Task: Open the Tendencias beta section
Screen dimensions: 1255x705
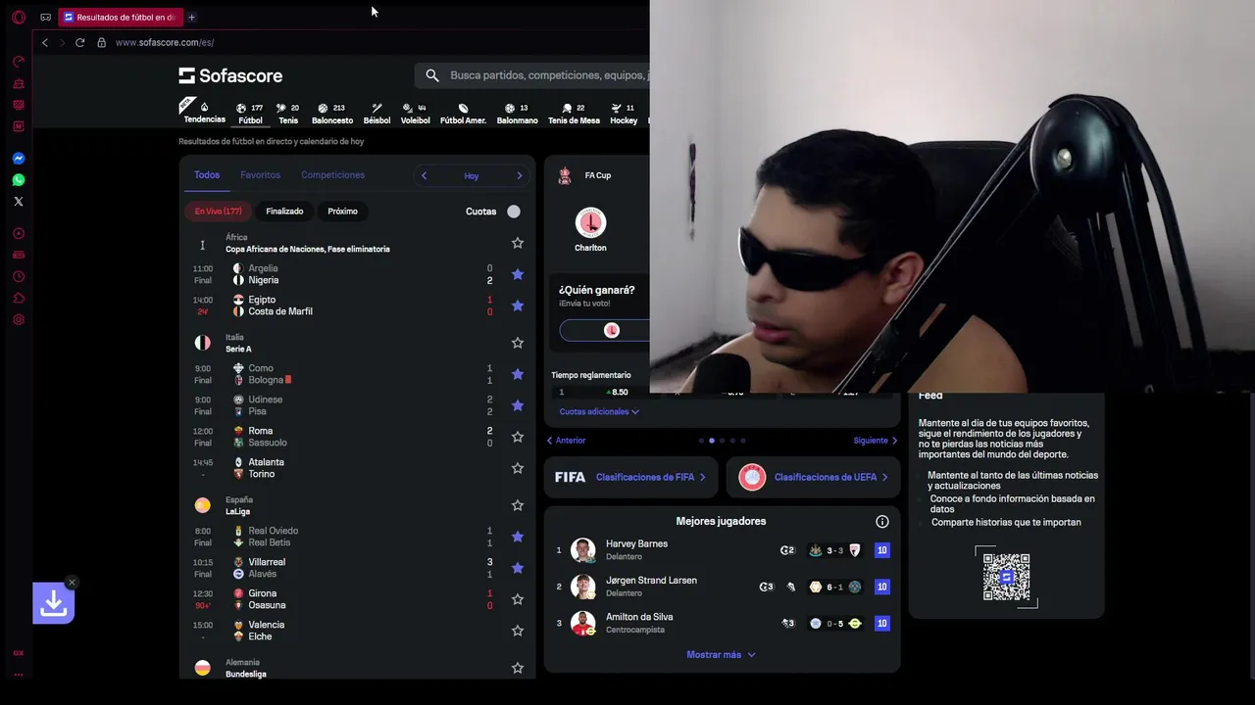Action: coord(204,113)
